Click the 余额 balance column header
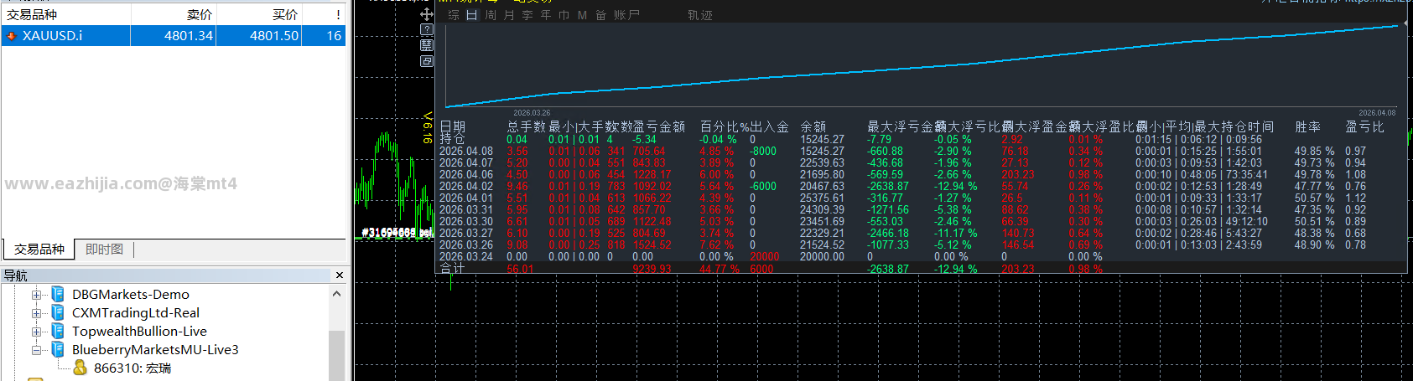The image size is (1413, 381). click(813, 126)
